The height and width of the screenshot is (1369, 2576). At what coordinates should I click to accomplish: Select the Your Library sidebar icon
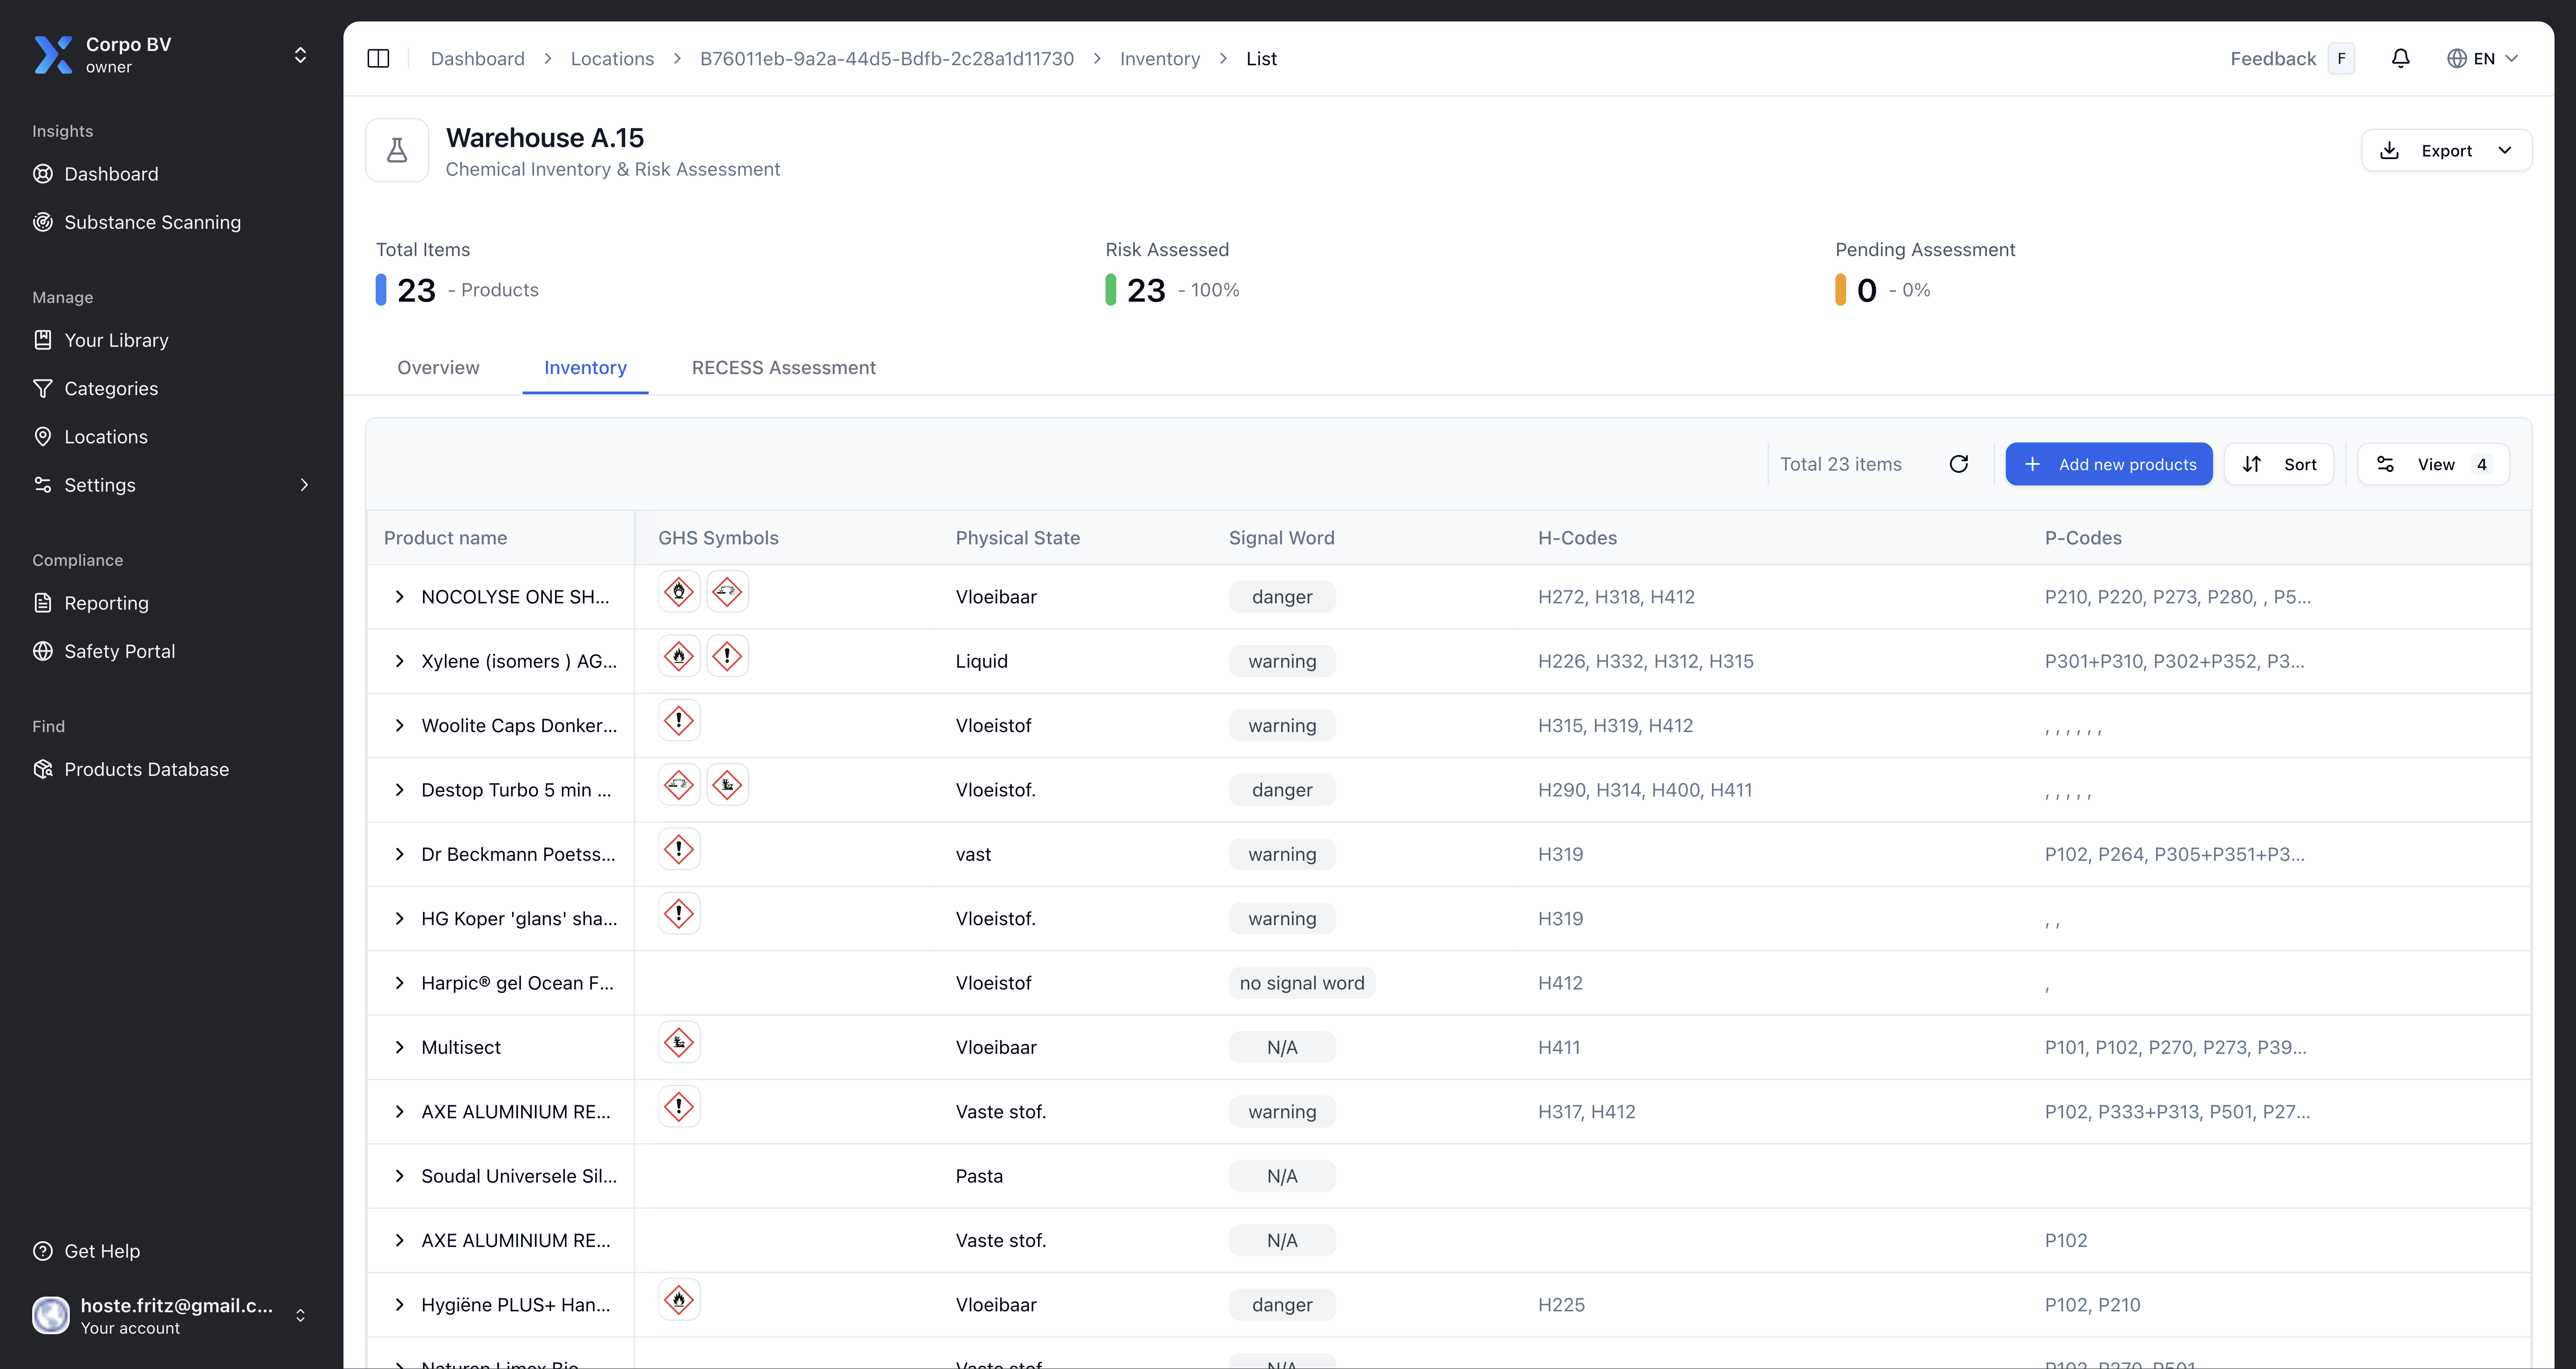(43, 340)
